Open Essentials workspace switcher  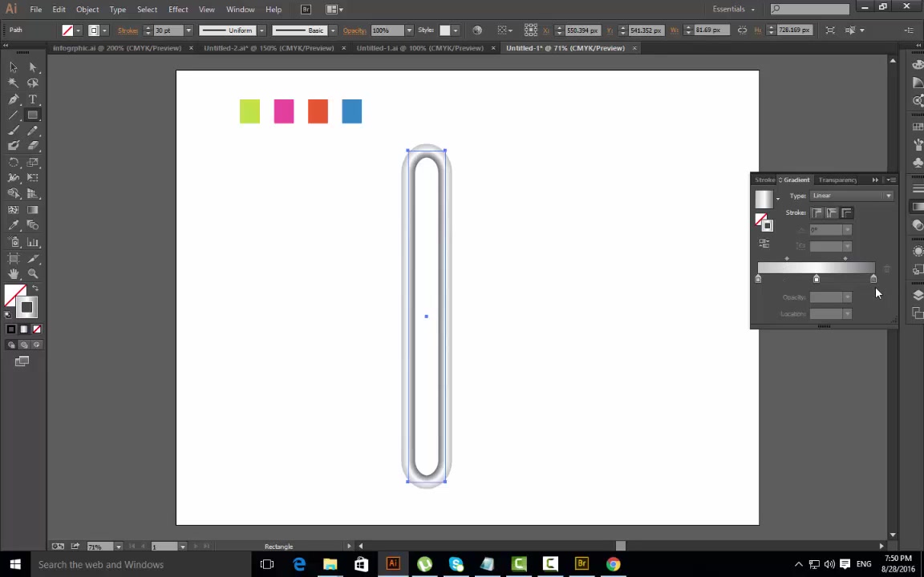pyautogui.click(x=728, y=9)
